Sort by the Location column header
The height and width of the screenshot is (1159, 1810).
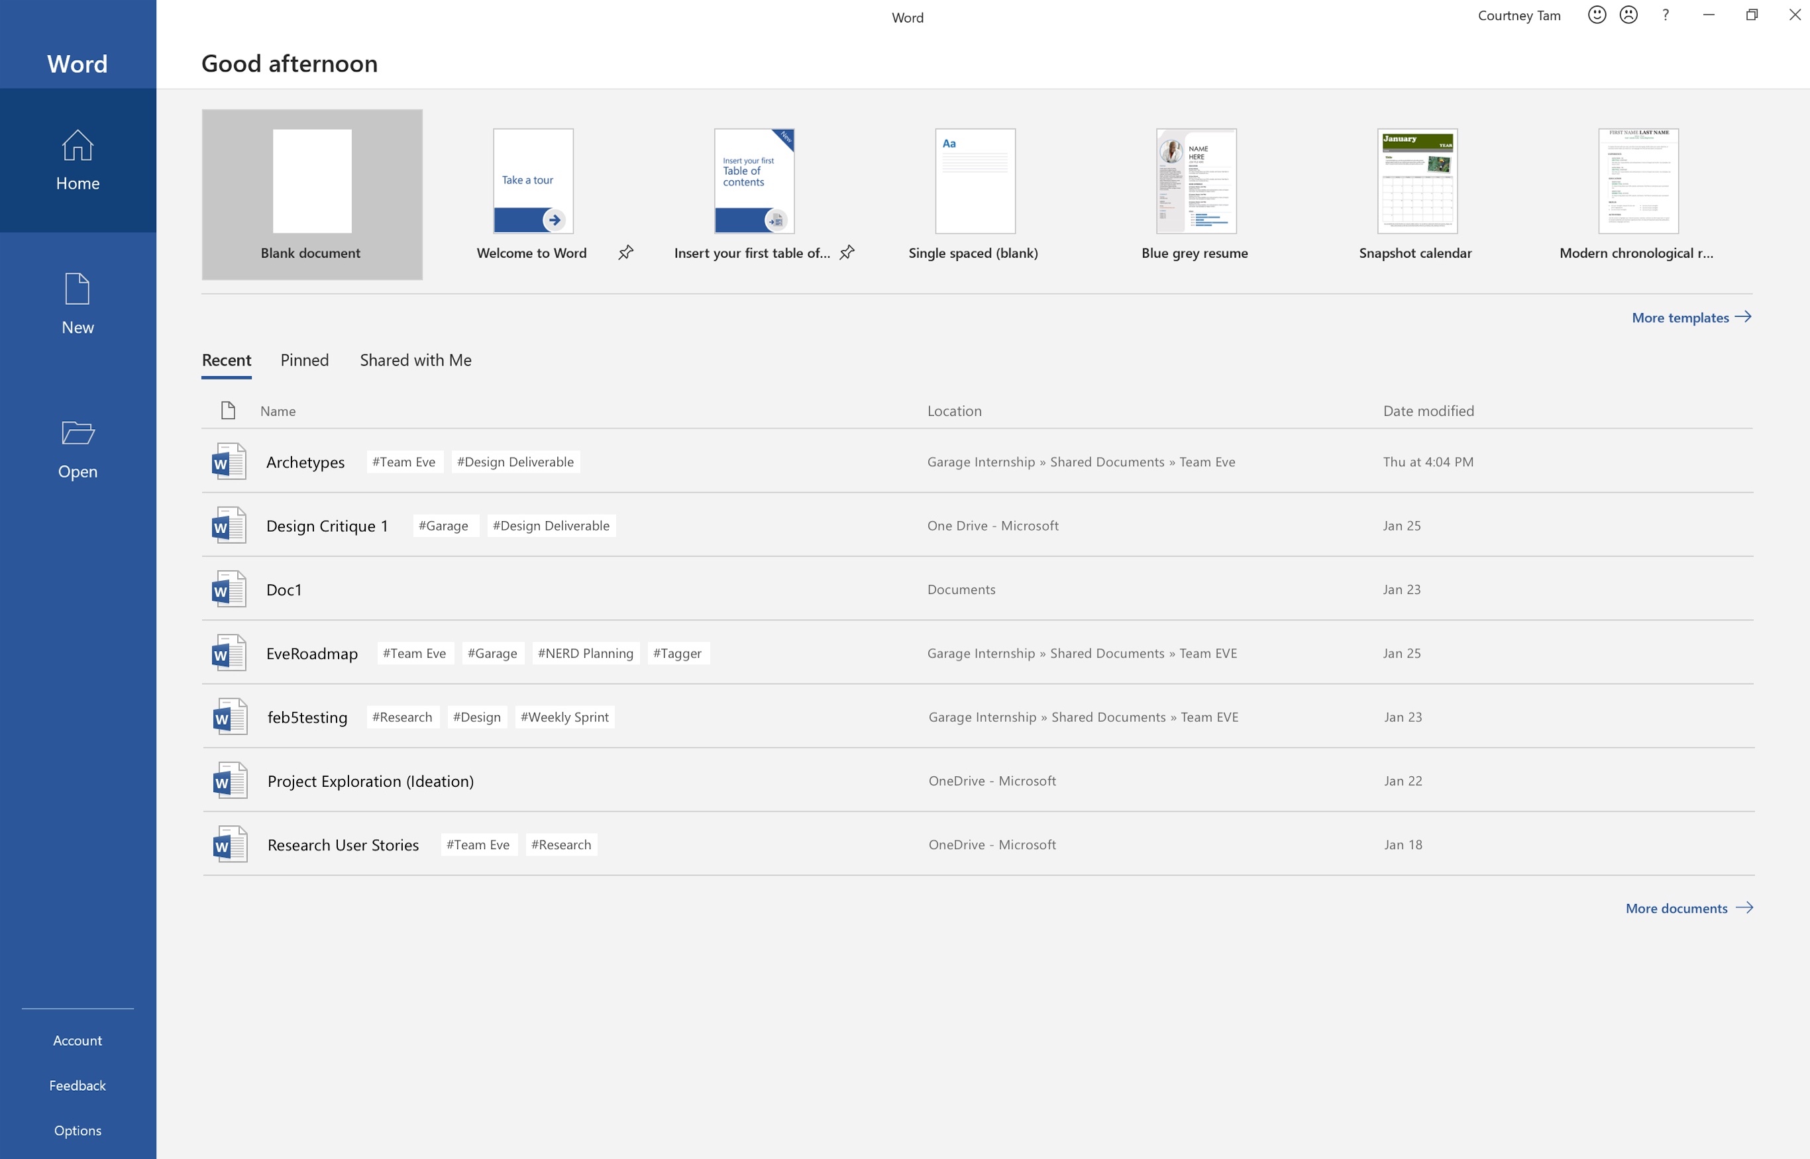954,411
